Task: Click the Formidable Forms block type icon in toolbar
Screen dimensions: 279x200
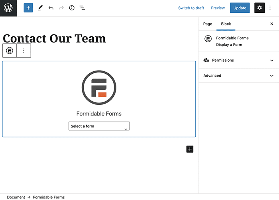Action: (10, 51)
